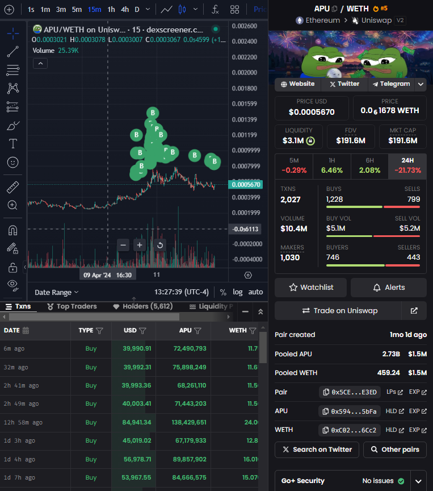
Task: Click Trade on Uniswap button
Action: [338, 311]
